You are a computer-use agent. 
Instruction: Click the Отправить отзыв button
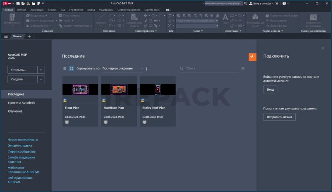point(279,117)
